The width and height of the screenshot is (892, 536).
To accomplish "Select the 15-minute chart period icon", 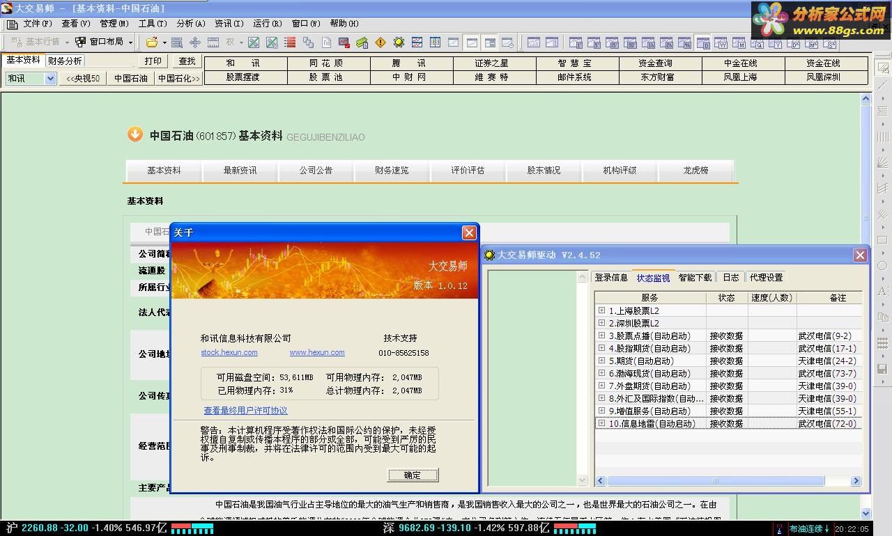I will coord(612,42).
